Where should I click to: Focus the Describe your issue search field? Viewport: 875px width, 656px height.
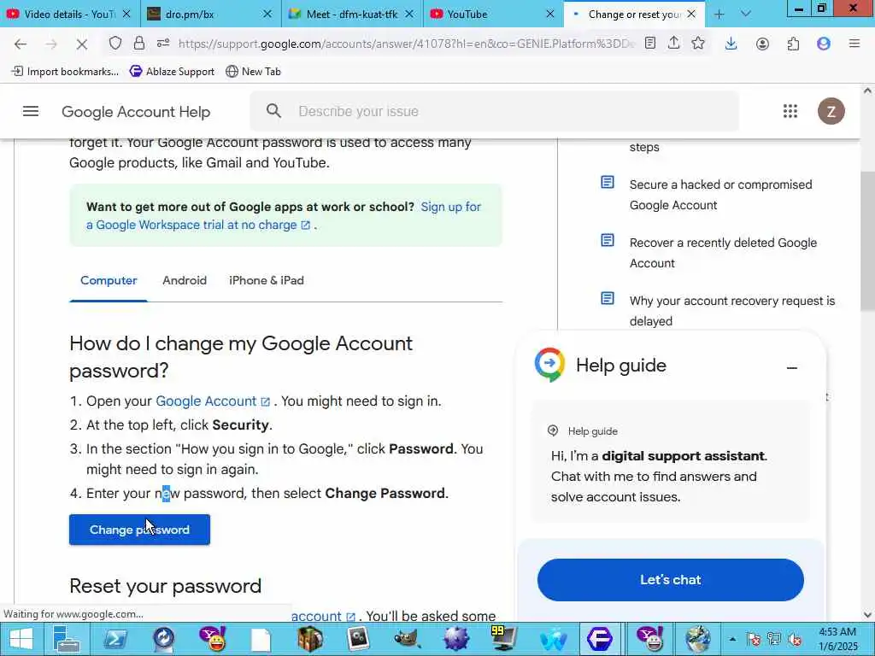tap(494, 111)
